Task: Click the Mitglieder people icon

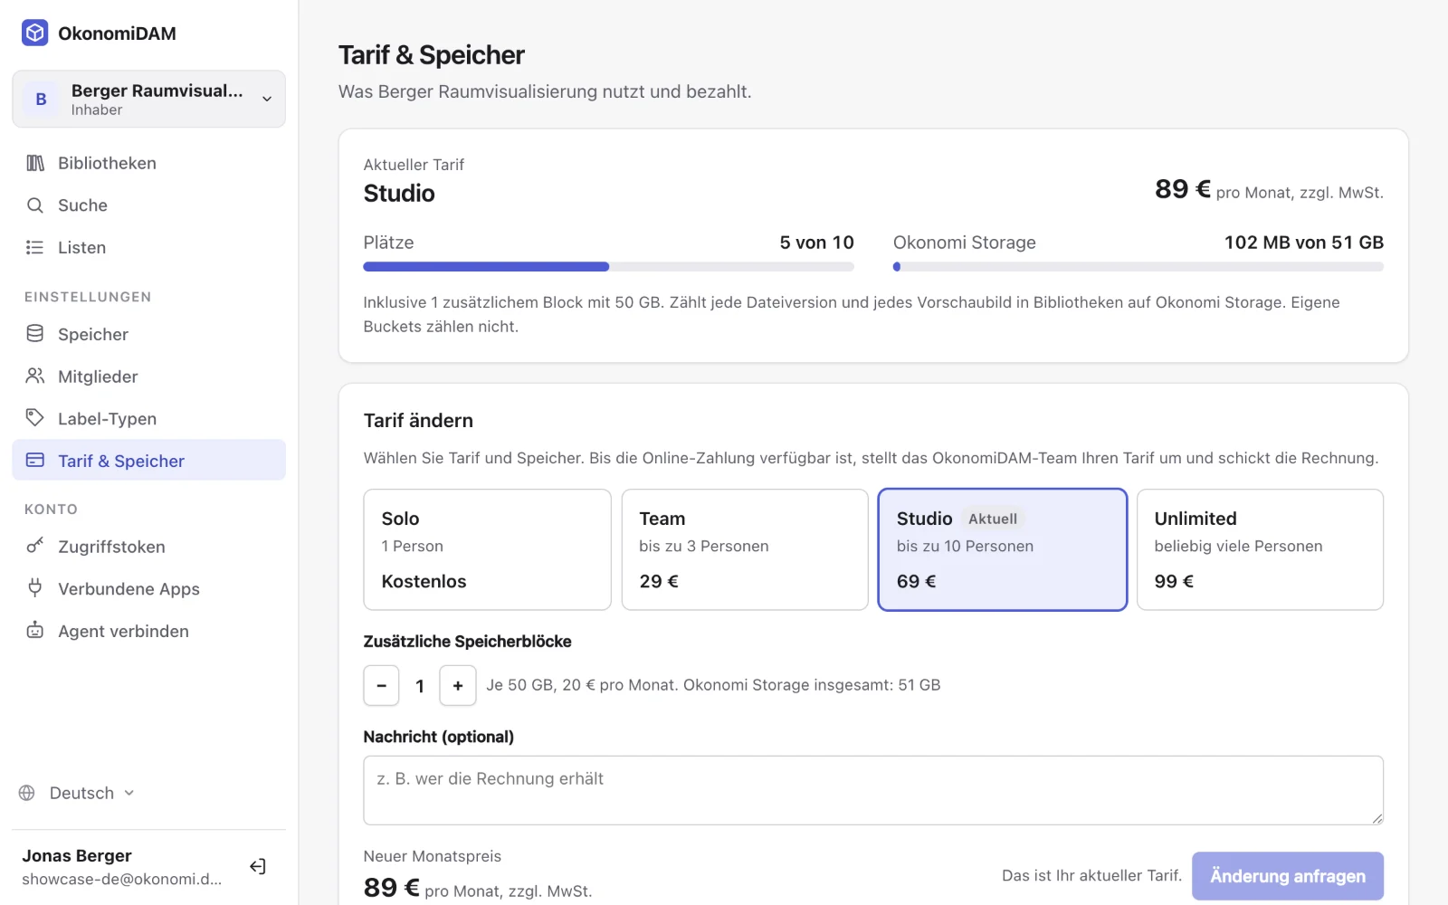Action: pos(35,376)
